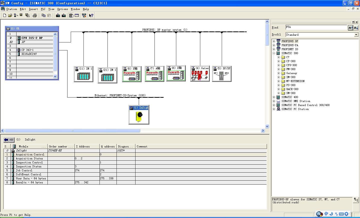Click the back arrow in the detail pane
360x218 pixels.
6,140
